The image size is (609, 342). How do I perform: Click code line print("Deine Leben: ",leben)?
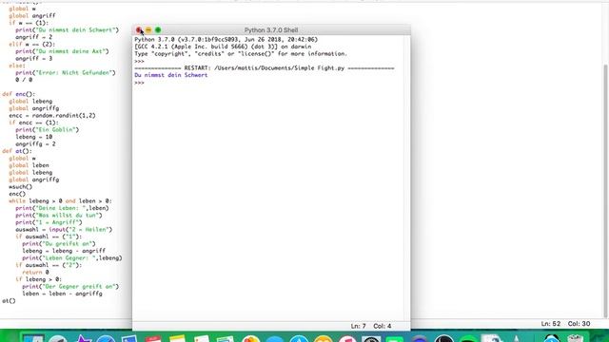[62, 208]
